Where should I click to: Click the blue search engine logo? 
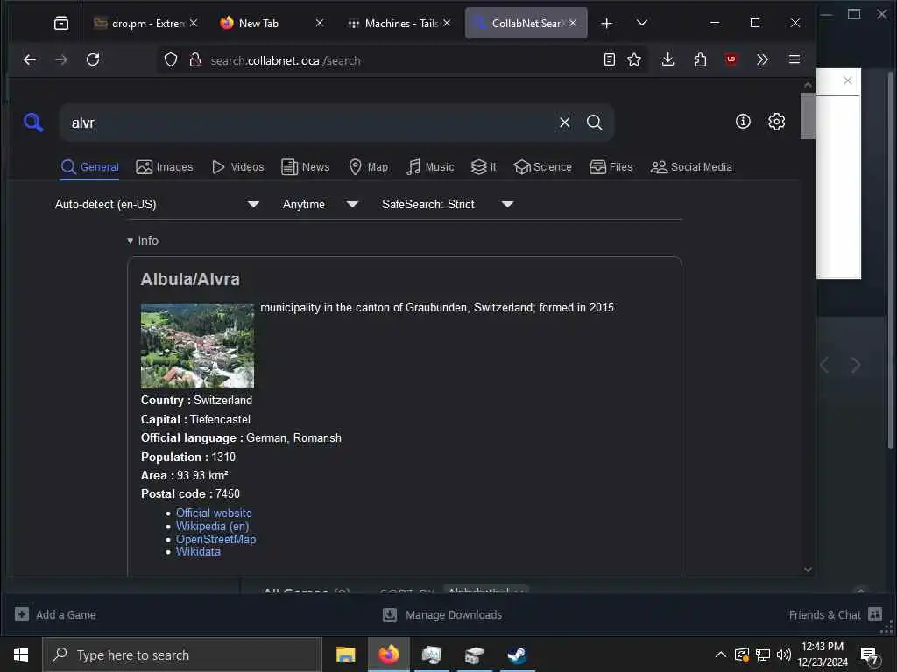[x=33, y=122]
